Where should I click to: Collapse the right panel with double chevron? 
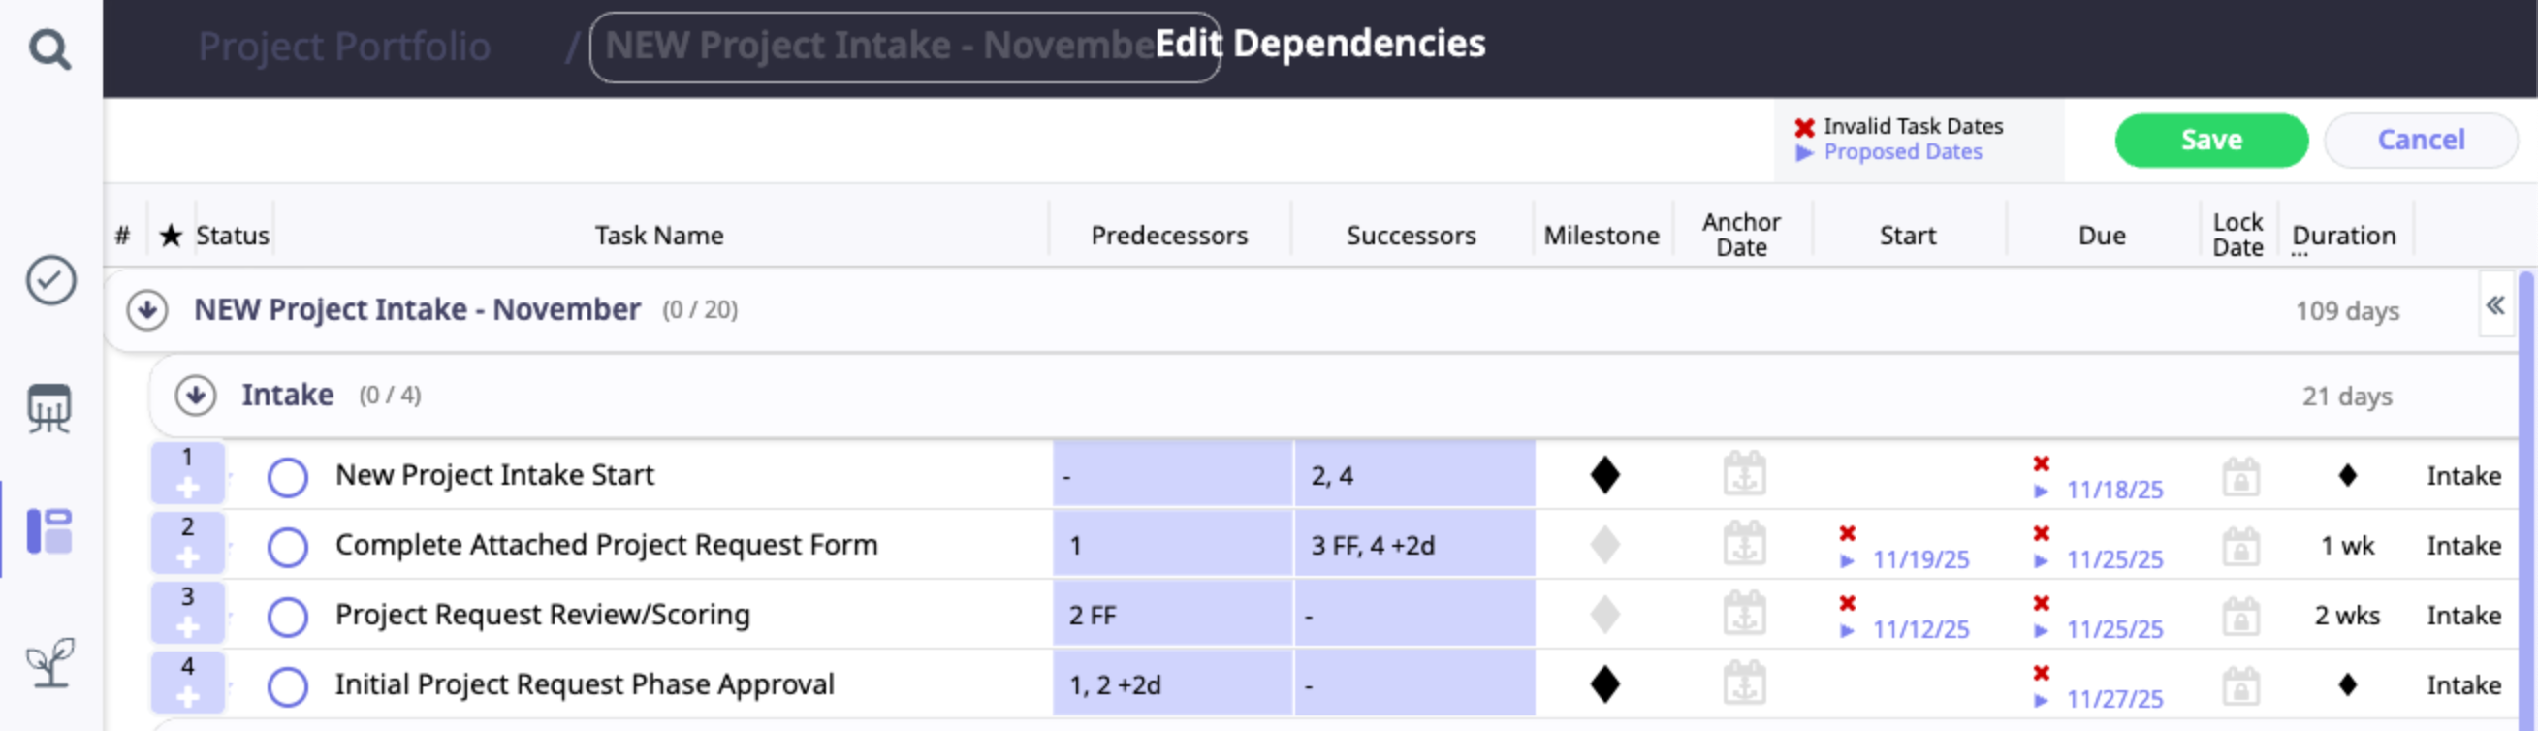pyautogui.click(x=2494, y=305)
